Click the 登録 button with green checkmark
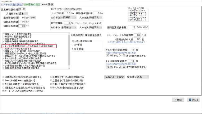Viewport: 202px width, 114px height. (178, 100)
